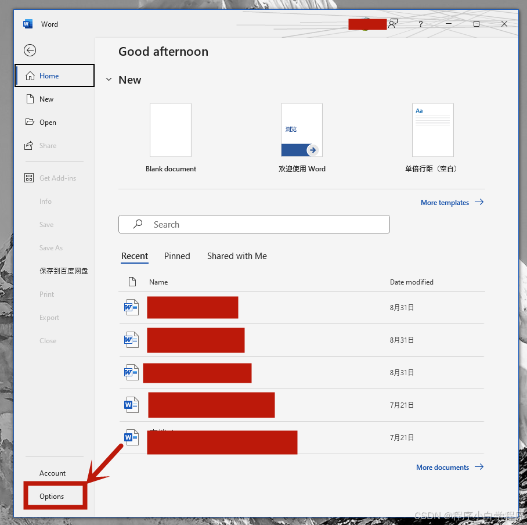Click the Open folder icon in sidebar

pyautogui.click(x=30, y=122)
